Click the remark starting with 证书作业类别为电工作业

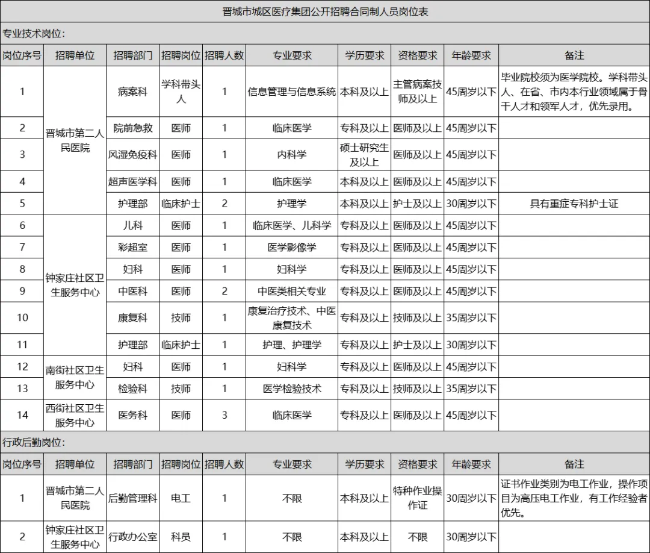574,498
